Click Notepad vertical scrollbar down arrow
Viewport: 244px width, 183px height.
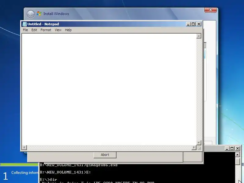pyautogui.click(x=199, y=142)
